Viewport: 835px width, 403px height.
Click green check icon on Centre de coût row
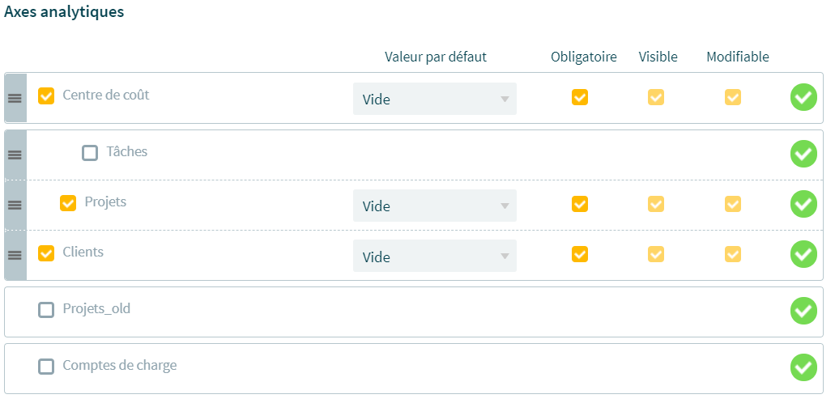pyautogui.click(x=803, y=97)
